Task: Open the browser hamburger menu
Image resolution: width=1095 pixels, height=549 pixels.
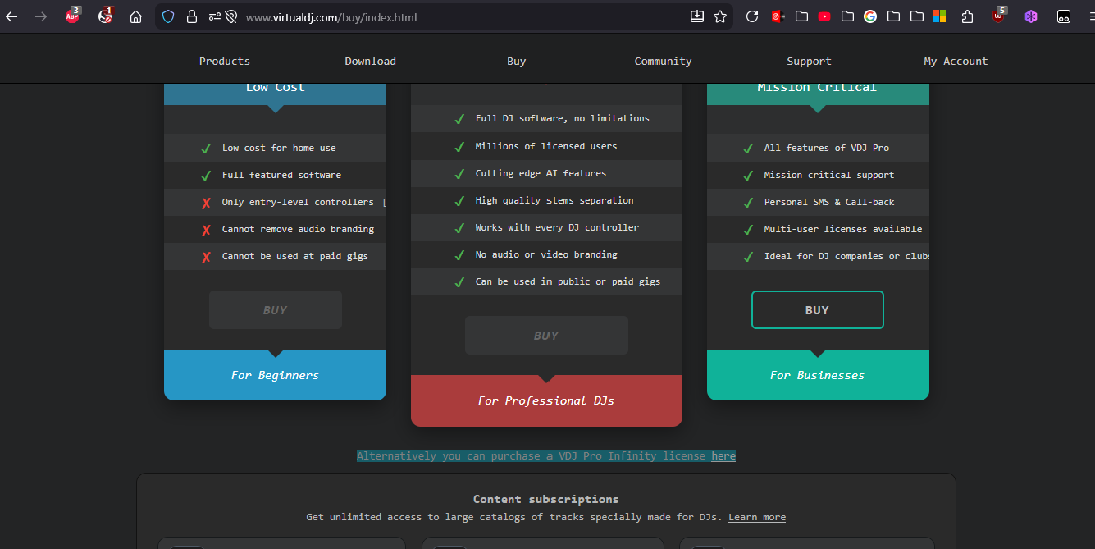Action: pyautogui.click(x=1087, y=16)
